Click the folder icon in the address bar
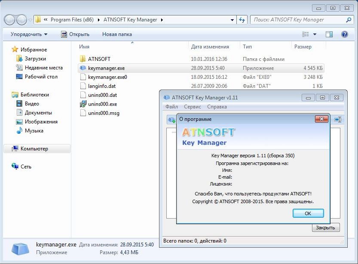The width and height of the screenshot is (358, 264). tap(38, 20)
